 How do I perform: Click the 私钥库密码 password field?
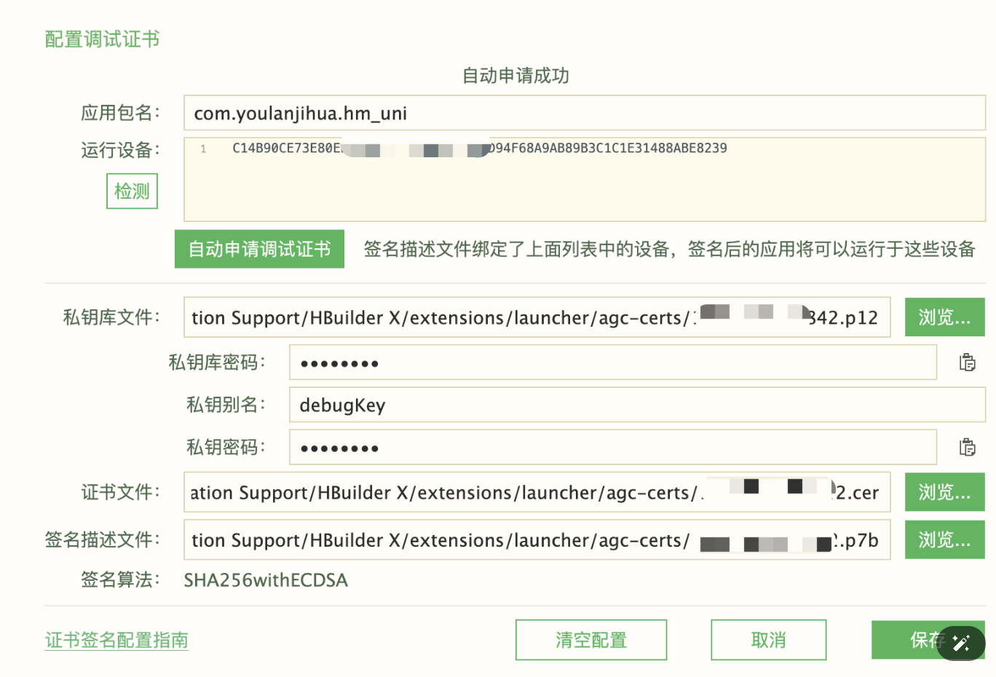point(612,363)
